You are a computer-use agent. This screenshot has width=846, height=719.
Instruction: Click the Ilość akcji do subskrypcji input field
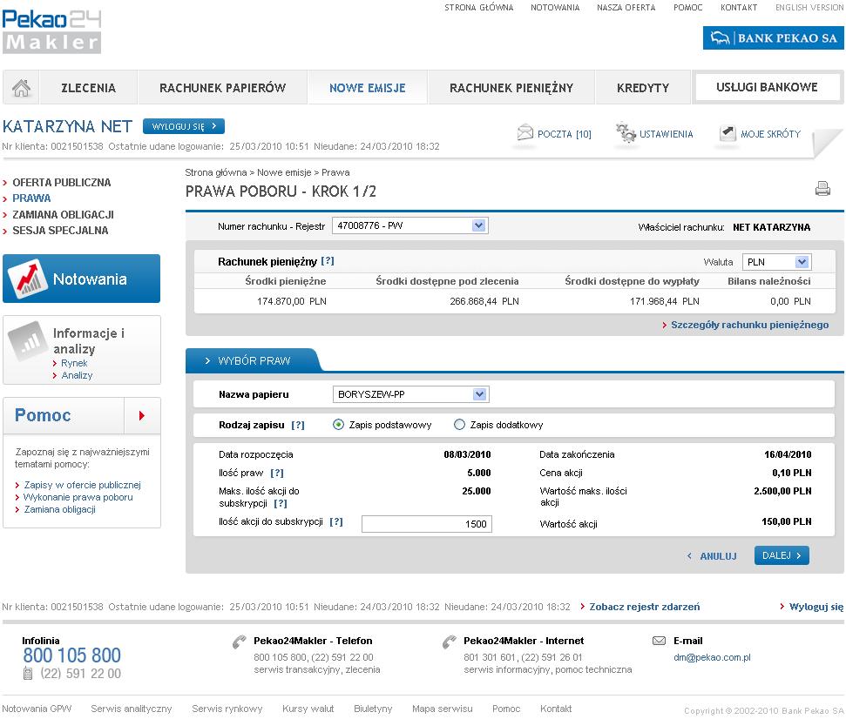(427, 524)
